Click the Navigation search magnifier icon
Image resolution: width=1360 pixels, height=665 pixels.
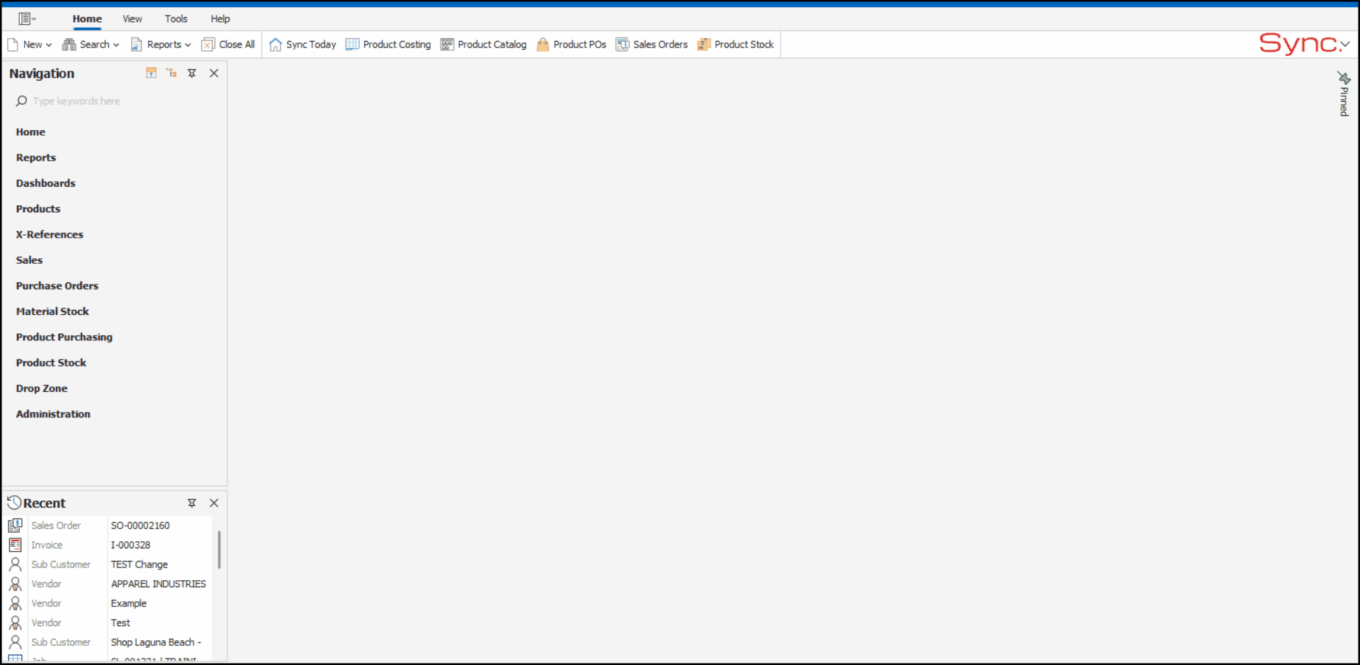(x=21, y=101)
